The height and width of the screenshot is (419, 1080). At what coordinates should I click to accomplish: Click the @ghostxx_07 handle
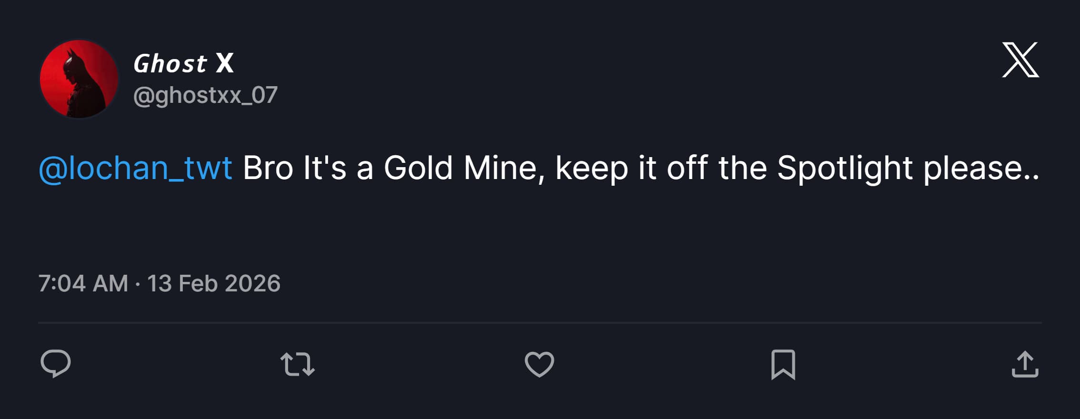(205, 95)
